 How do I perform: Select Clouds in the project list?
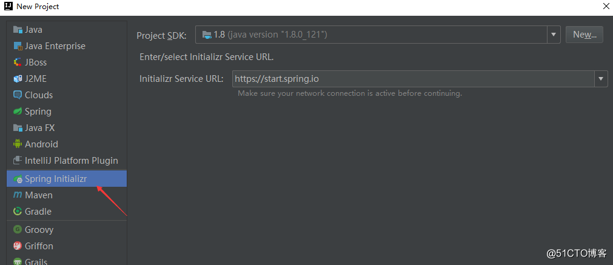pyautogui.click(x=67, y=95)
